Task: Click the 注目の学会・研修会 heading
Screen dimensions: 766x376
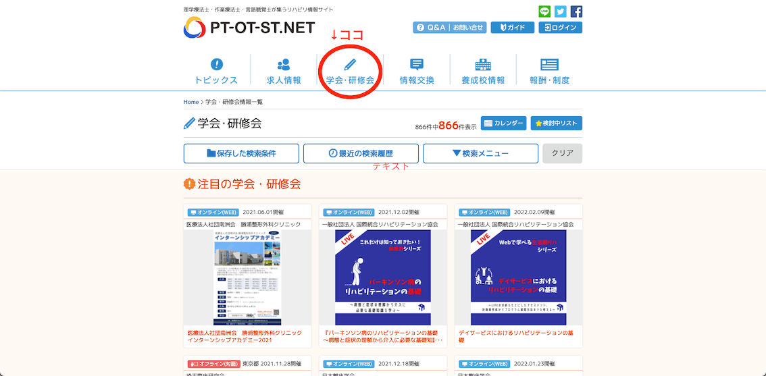Action: [242, 184]
